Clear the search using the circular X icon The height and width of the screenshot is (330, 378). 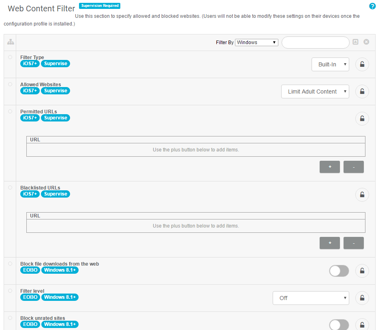point(366,42)
